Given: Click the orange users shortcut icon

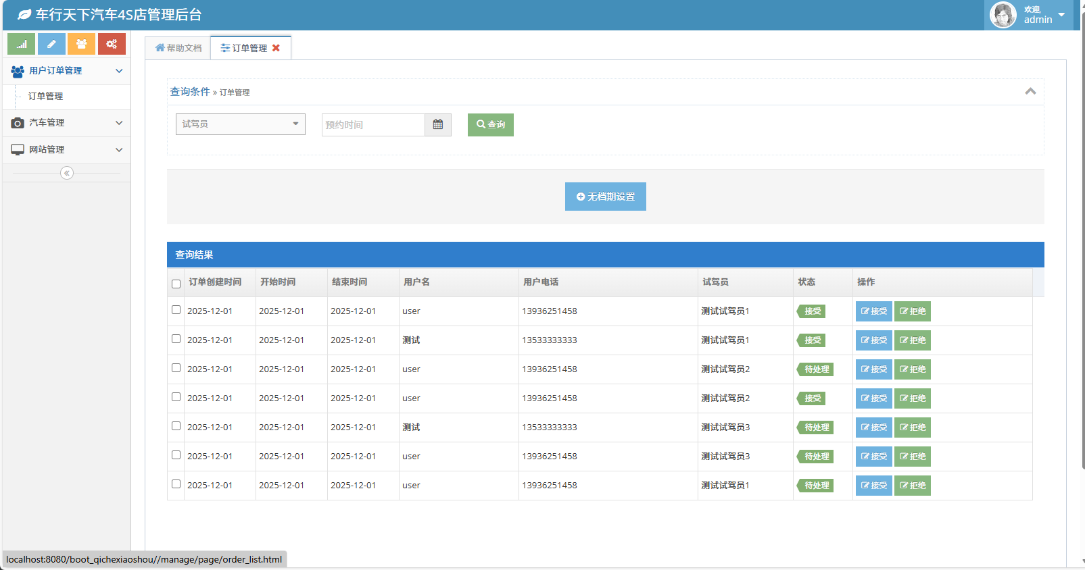Looking at the screenshot, I should pyautogui.click(x=81, y=44).
